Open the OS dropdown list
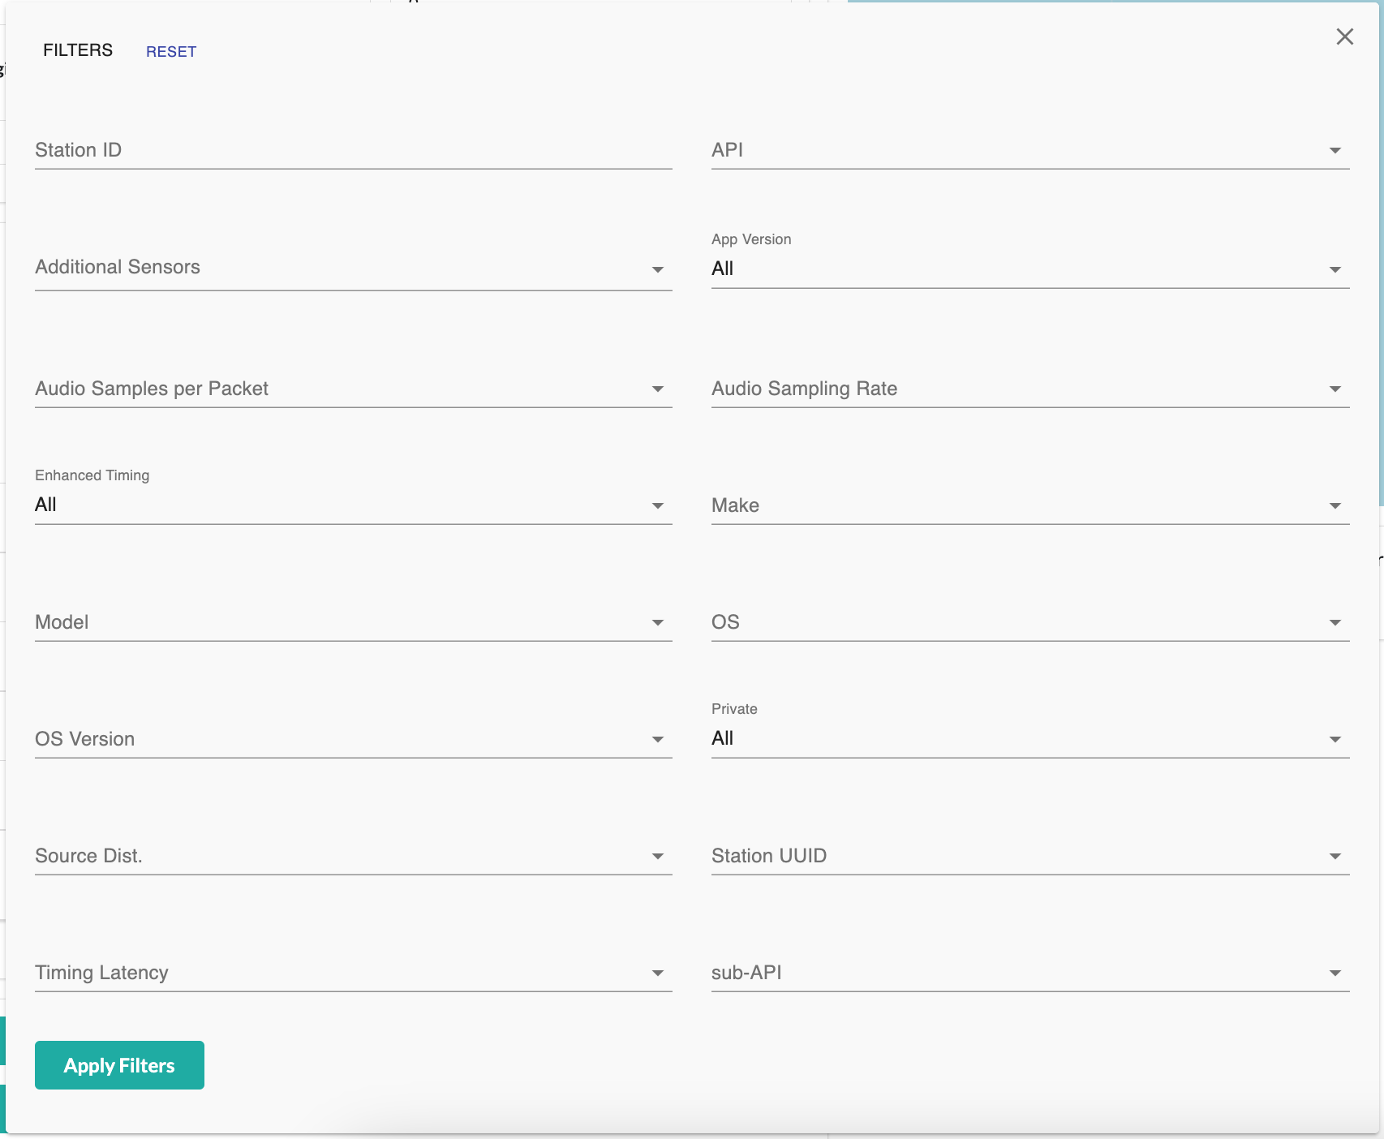 [x=1029, y=623]
